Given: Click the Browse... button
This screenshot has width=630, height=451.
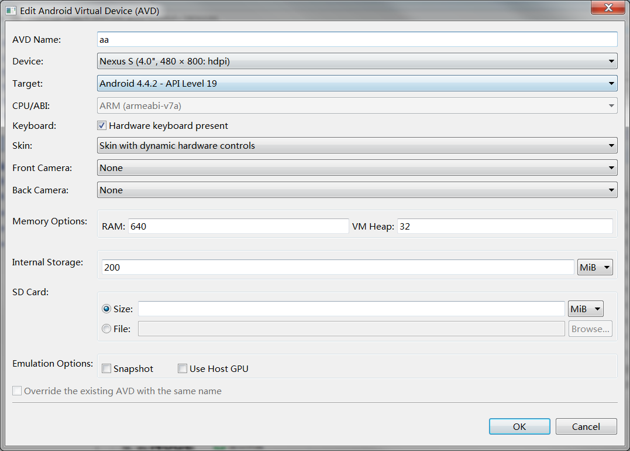Looking at the screenshot, I should click(590, 329).
